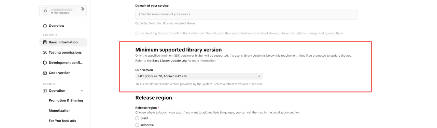Click the default library version hint text
Image resolution: width=437 pixels, height=128 pixels.
coord(199,84)
